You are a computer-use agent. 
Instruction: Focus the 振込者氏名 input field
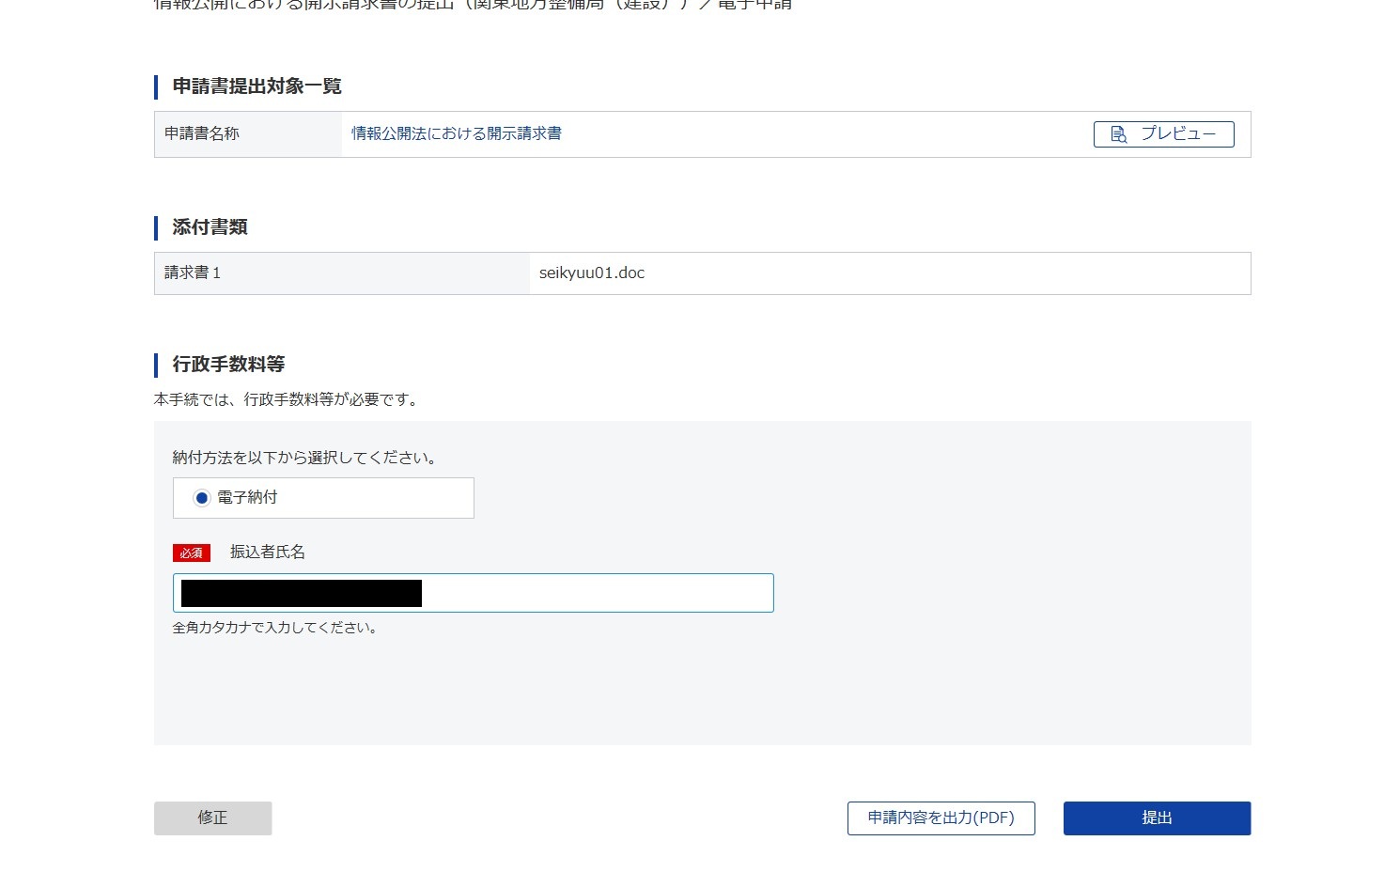[x=474, y=593]
